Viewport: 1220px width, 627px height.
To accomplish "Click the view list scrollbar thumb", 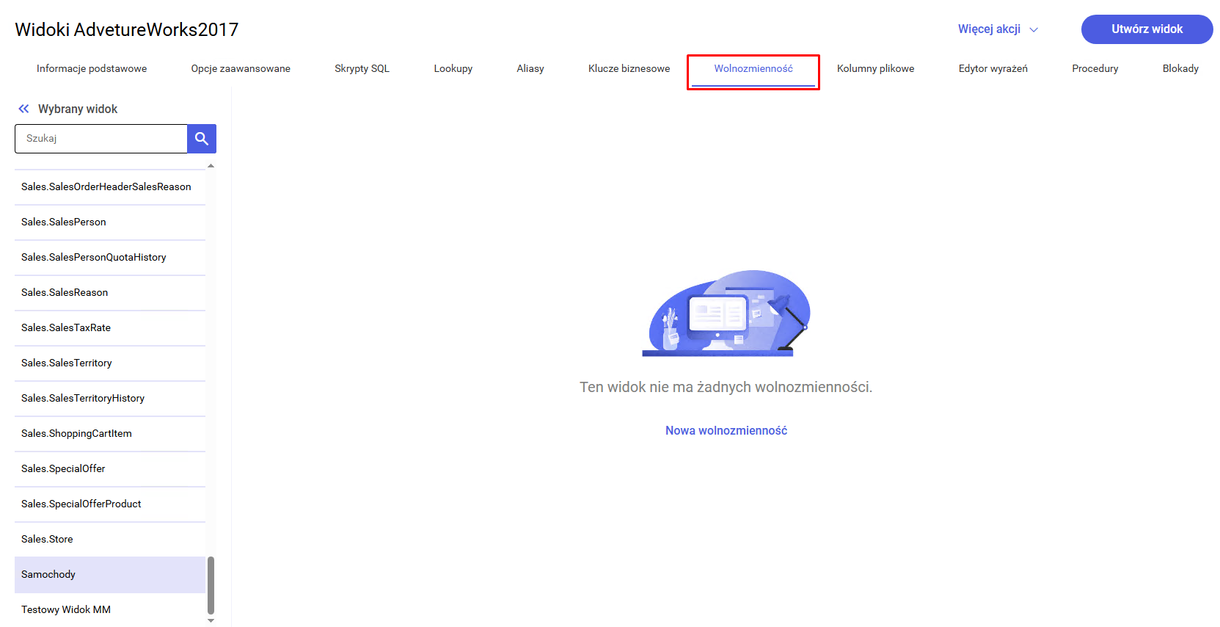I will pyautogui.click(x=211, y=585).
